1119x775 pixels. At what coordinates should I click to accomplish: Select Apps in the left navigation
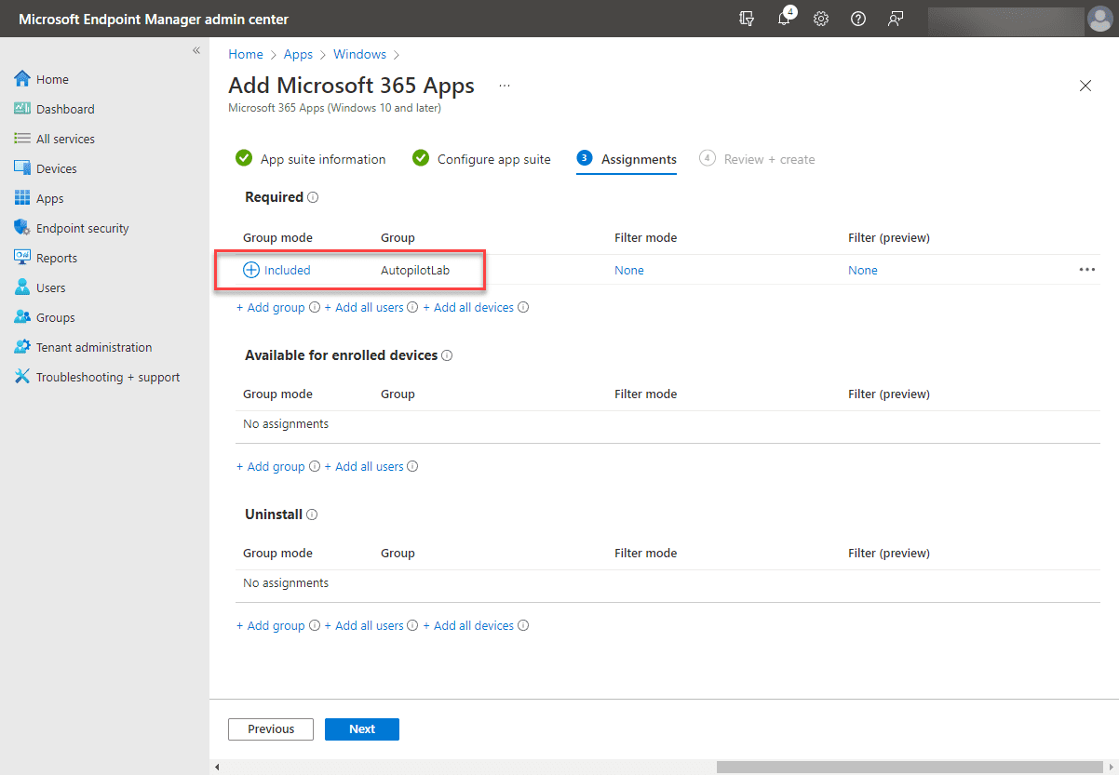pyautogui.click(x=48, y=197)
